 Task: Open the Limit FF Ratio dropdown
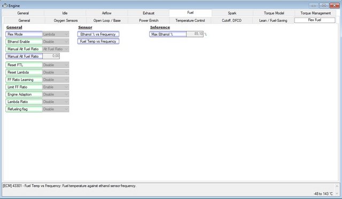coord(56,87)
